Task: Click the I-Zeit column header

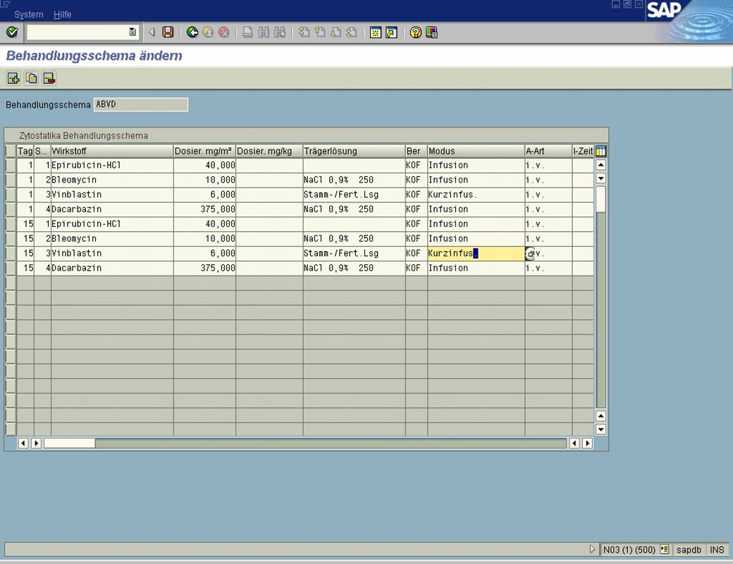Action: pos(583,151)
